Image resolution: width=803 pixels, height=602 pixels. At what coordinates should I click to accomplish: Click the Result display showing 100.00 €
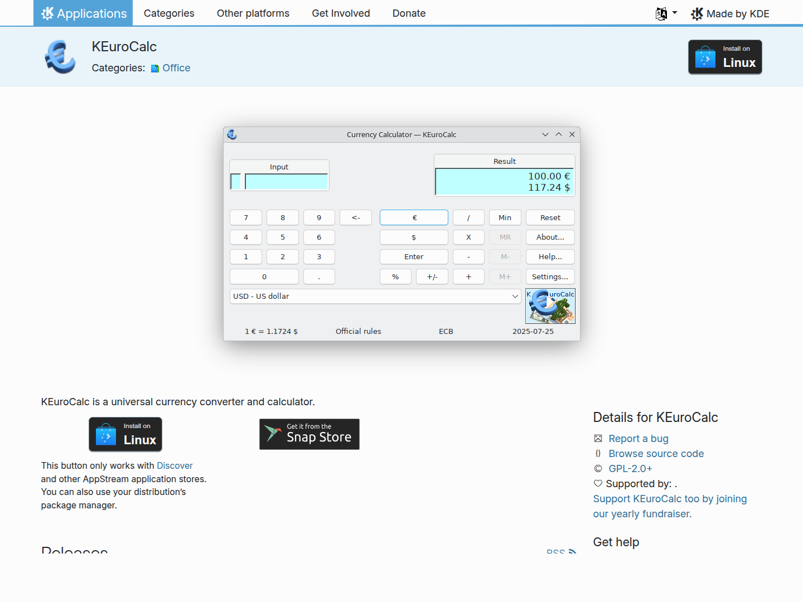coord(505,182)
